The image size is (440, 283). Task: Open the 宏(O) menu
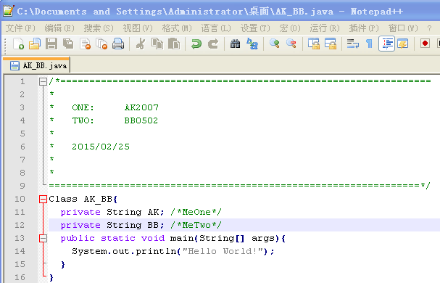coord(290,28)
